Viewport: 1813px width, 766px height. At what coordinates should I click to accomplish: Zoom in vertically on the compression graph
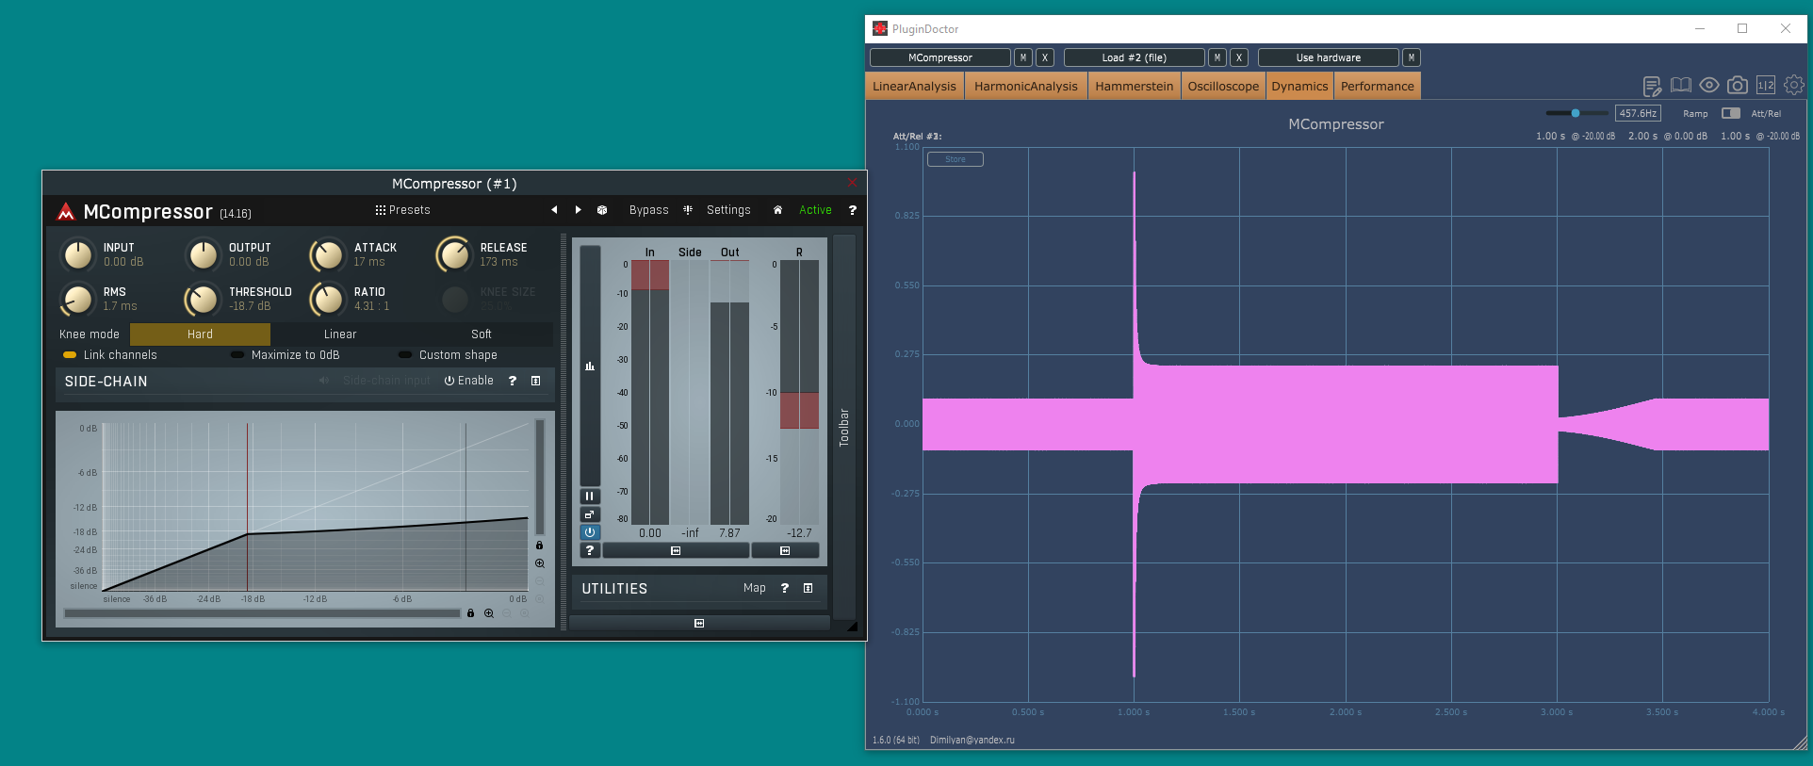[540, 563]
